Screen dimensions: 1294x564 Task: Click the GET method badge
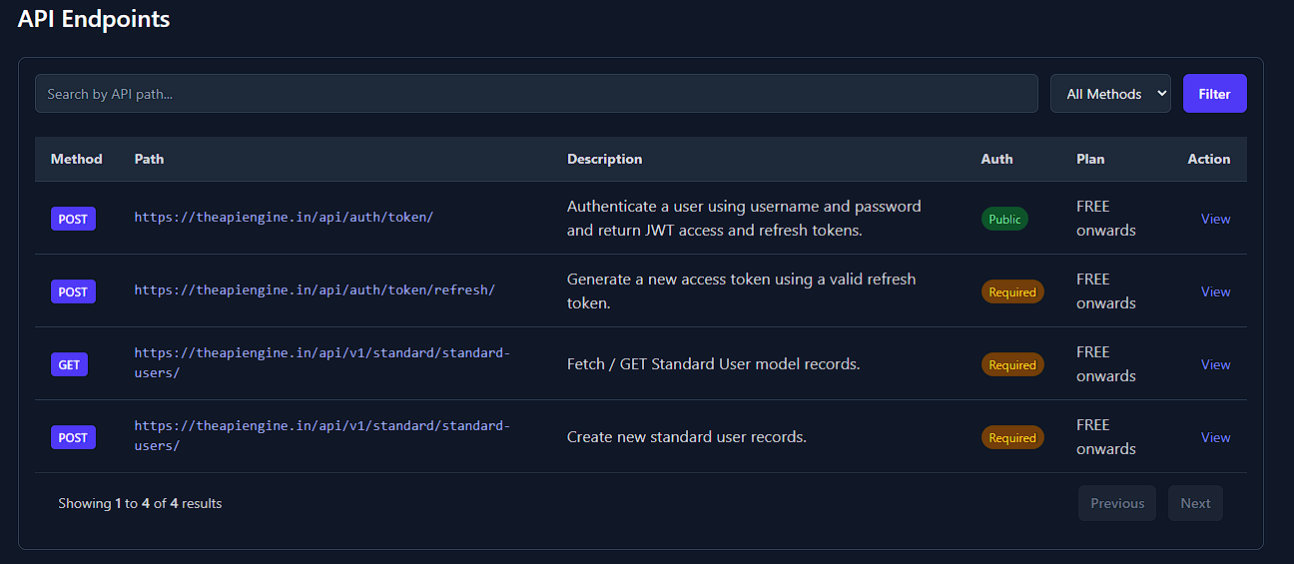pos(69,365)
